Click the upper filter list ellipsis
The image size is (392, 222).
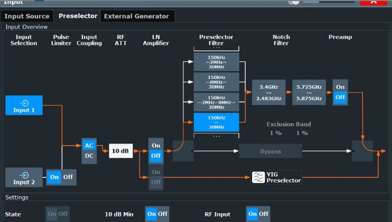pyautogui.click(x=216, y=48)
